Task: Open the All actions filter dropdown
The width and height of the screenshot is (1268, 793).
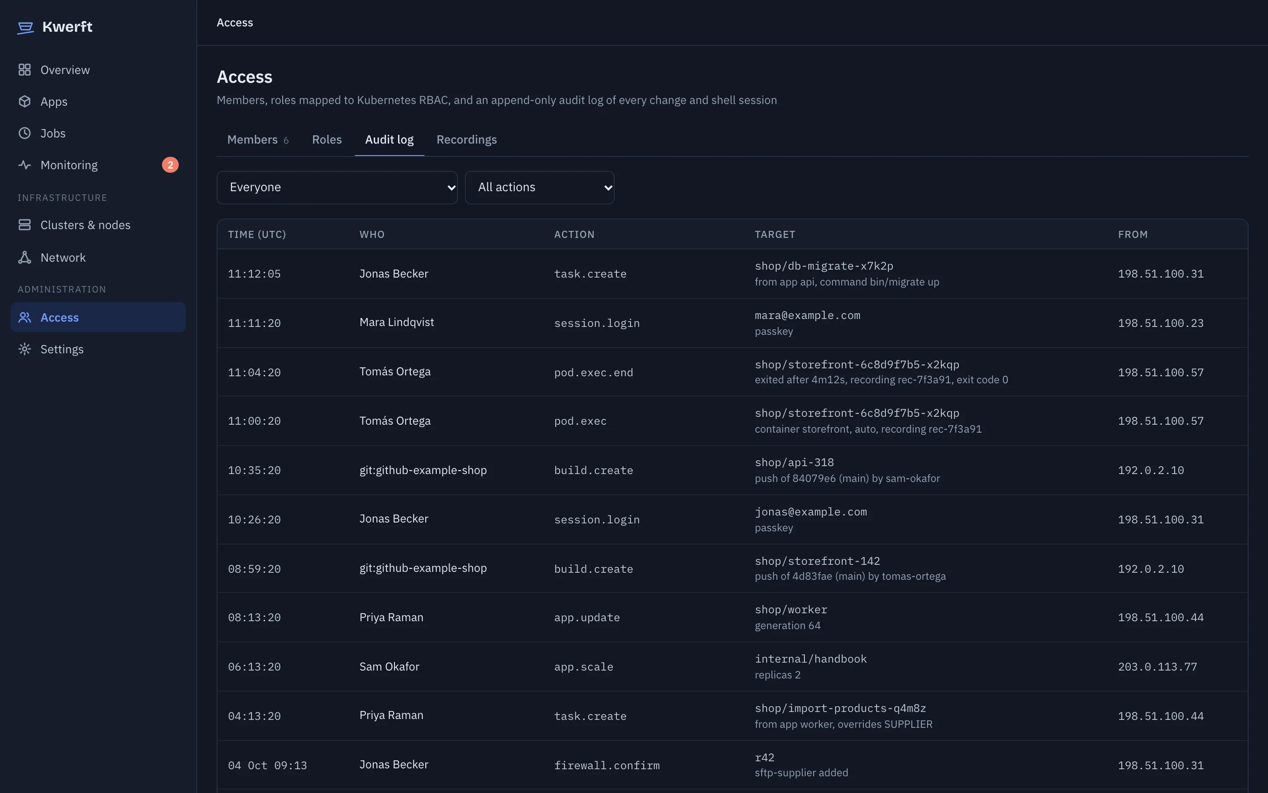Action: pyautogui.click(x=539, y=187)
